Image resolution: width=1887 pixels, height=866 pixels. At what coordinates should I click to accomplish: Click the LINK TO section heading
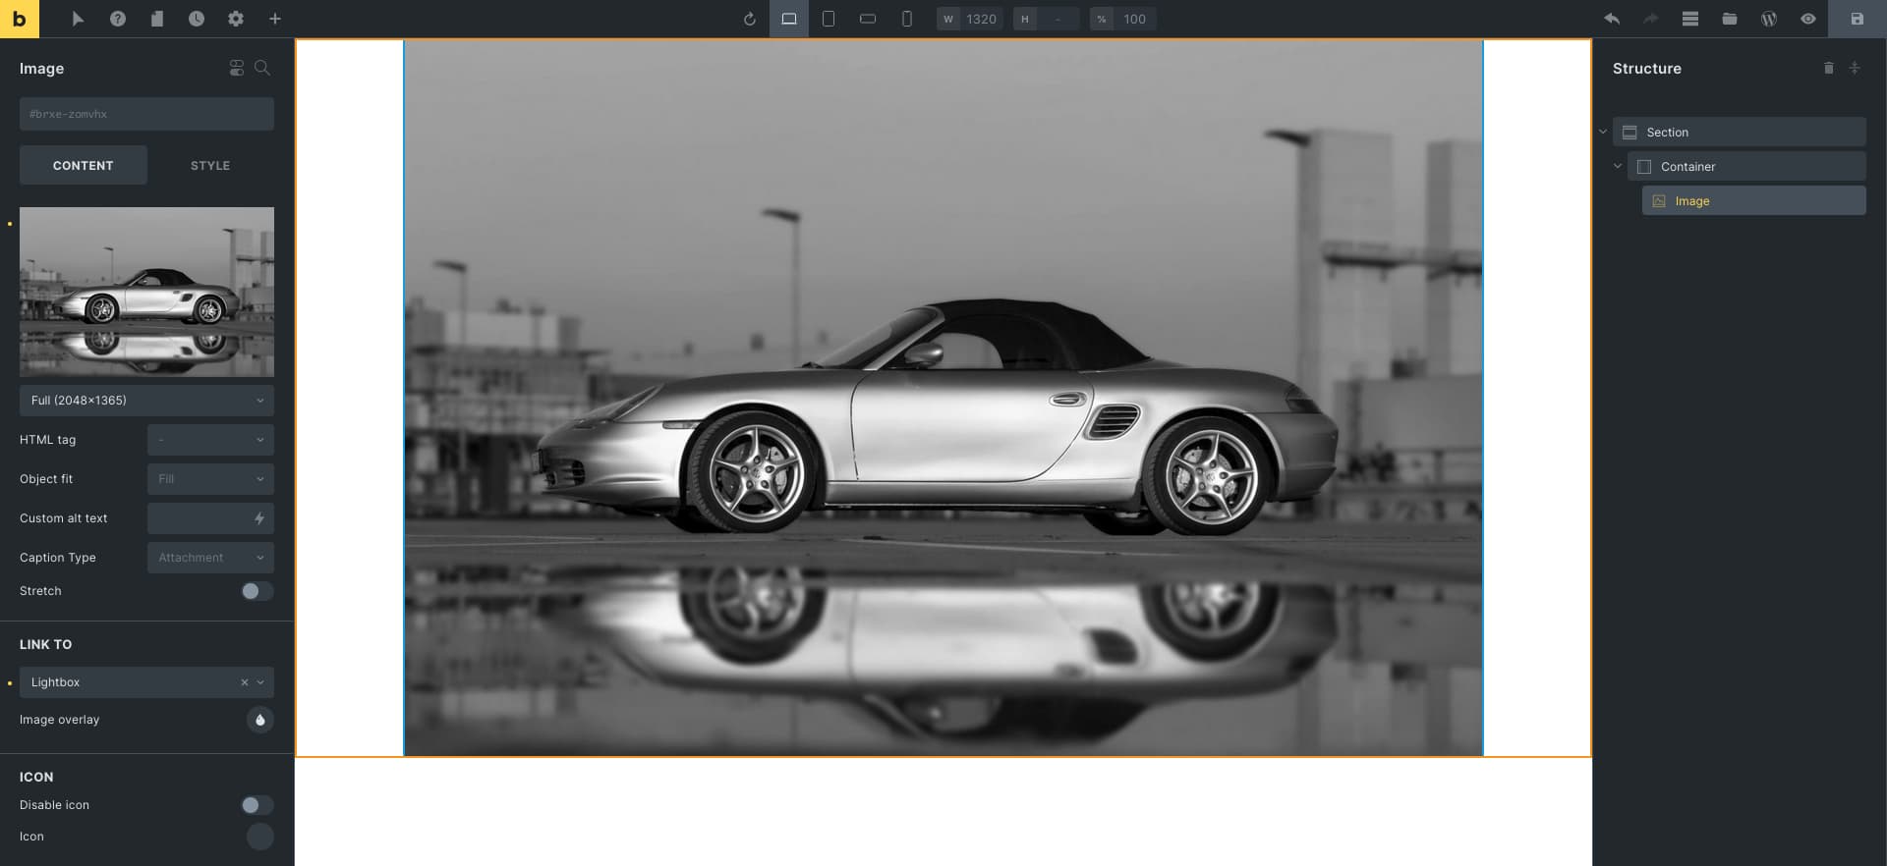pyautogui.click(x=46, y=644)
